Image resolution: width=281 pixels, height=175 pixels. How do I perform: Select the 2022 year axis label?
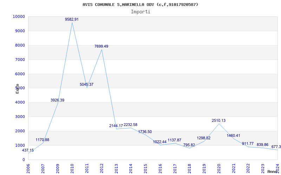tap(248, 169)
